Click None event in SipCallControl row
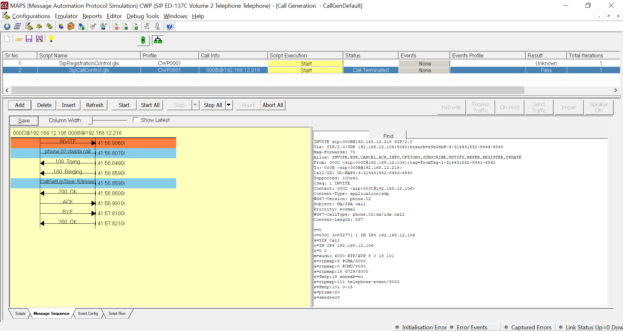Image resolution: width=623 pixels, height=332 pixels. (424, 70)
